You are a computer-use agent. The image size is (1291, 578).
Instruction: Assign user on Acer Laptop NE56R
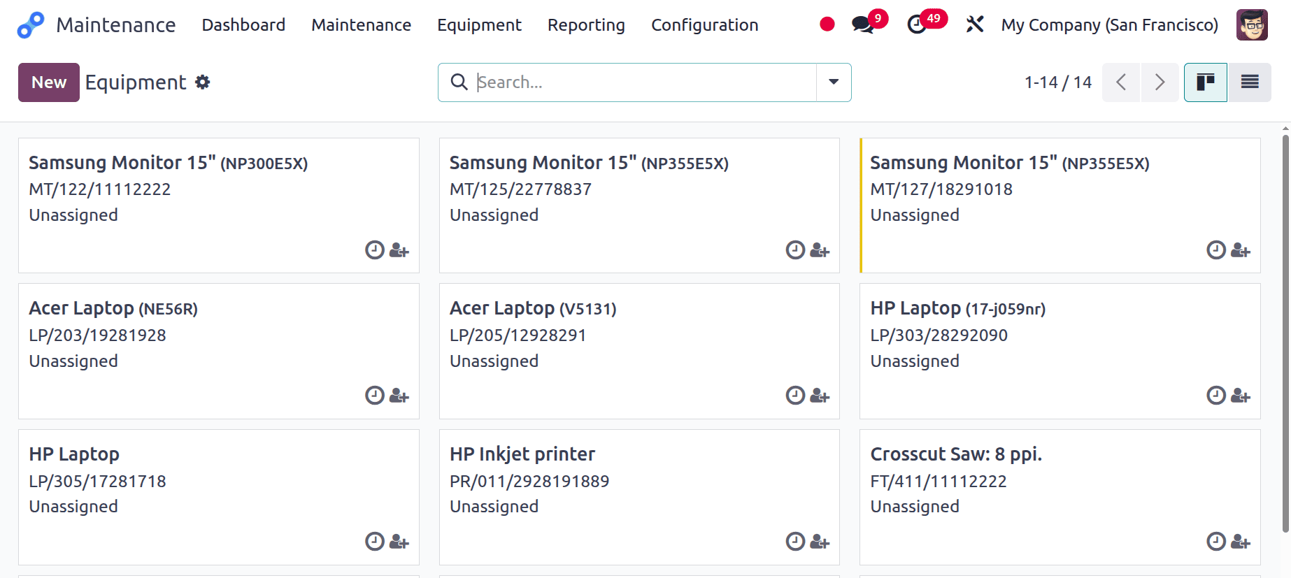[399, 396]
